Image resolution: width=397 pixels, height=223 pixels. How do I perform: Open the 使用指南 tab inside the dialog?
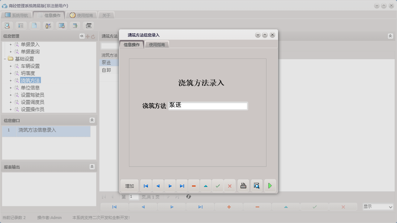158,44
